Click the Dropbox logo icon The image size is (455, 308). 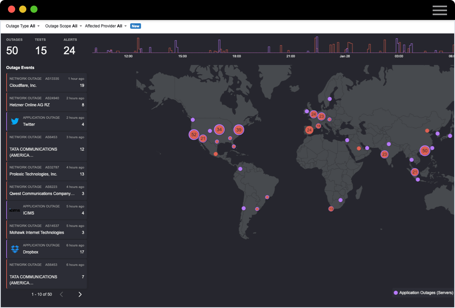pos(15,249)
